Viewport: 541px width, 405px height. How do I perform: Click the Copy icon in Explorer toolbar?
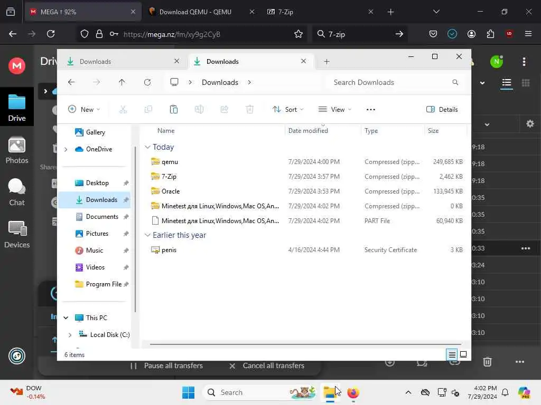pos(148,110)
